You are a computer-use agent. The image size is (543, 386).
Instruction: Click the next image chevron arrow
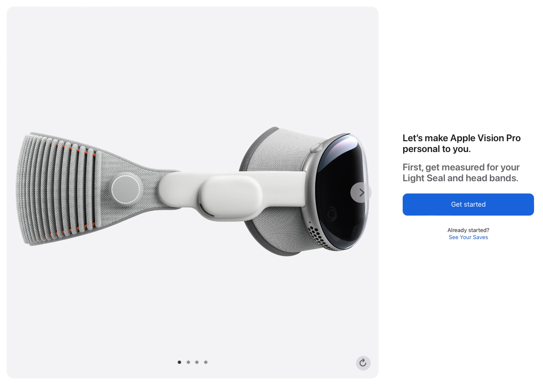coord(361,193)
